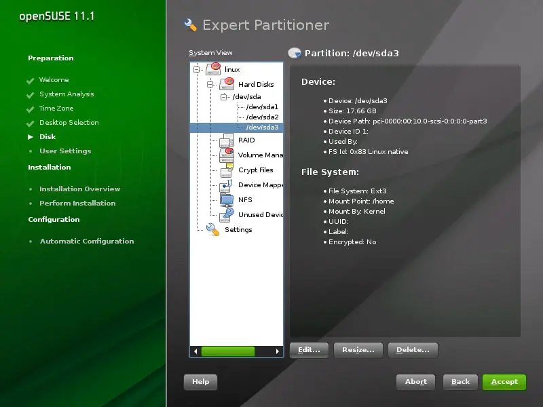This screenshot has height=407, width=543.
Task: Open the RAID tree entry
Action: (x=246, y=140)
